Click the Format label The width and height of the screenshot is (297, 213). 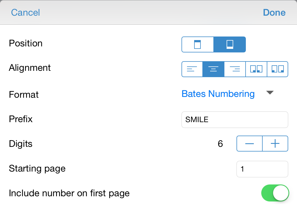pos(24,94)
